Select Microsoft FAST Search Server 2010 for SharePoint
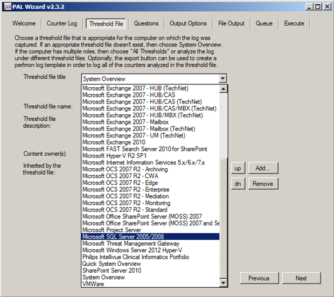334x297 pixels. (150, 149)
